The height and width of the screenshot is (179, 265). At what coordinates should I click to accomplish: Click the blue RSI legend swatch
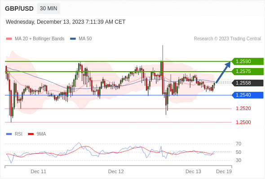click(9, 134)
